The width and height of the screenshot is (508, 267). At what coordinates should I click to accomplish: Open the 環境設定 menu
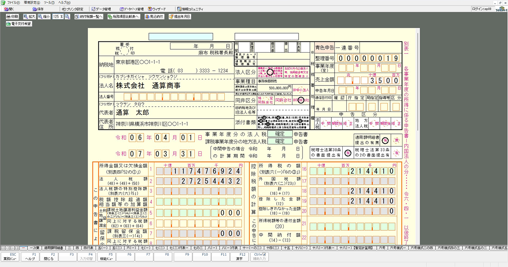coord(33,2)
